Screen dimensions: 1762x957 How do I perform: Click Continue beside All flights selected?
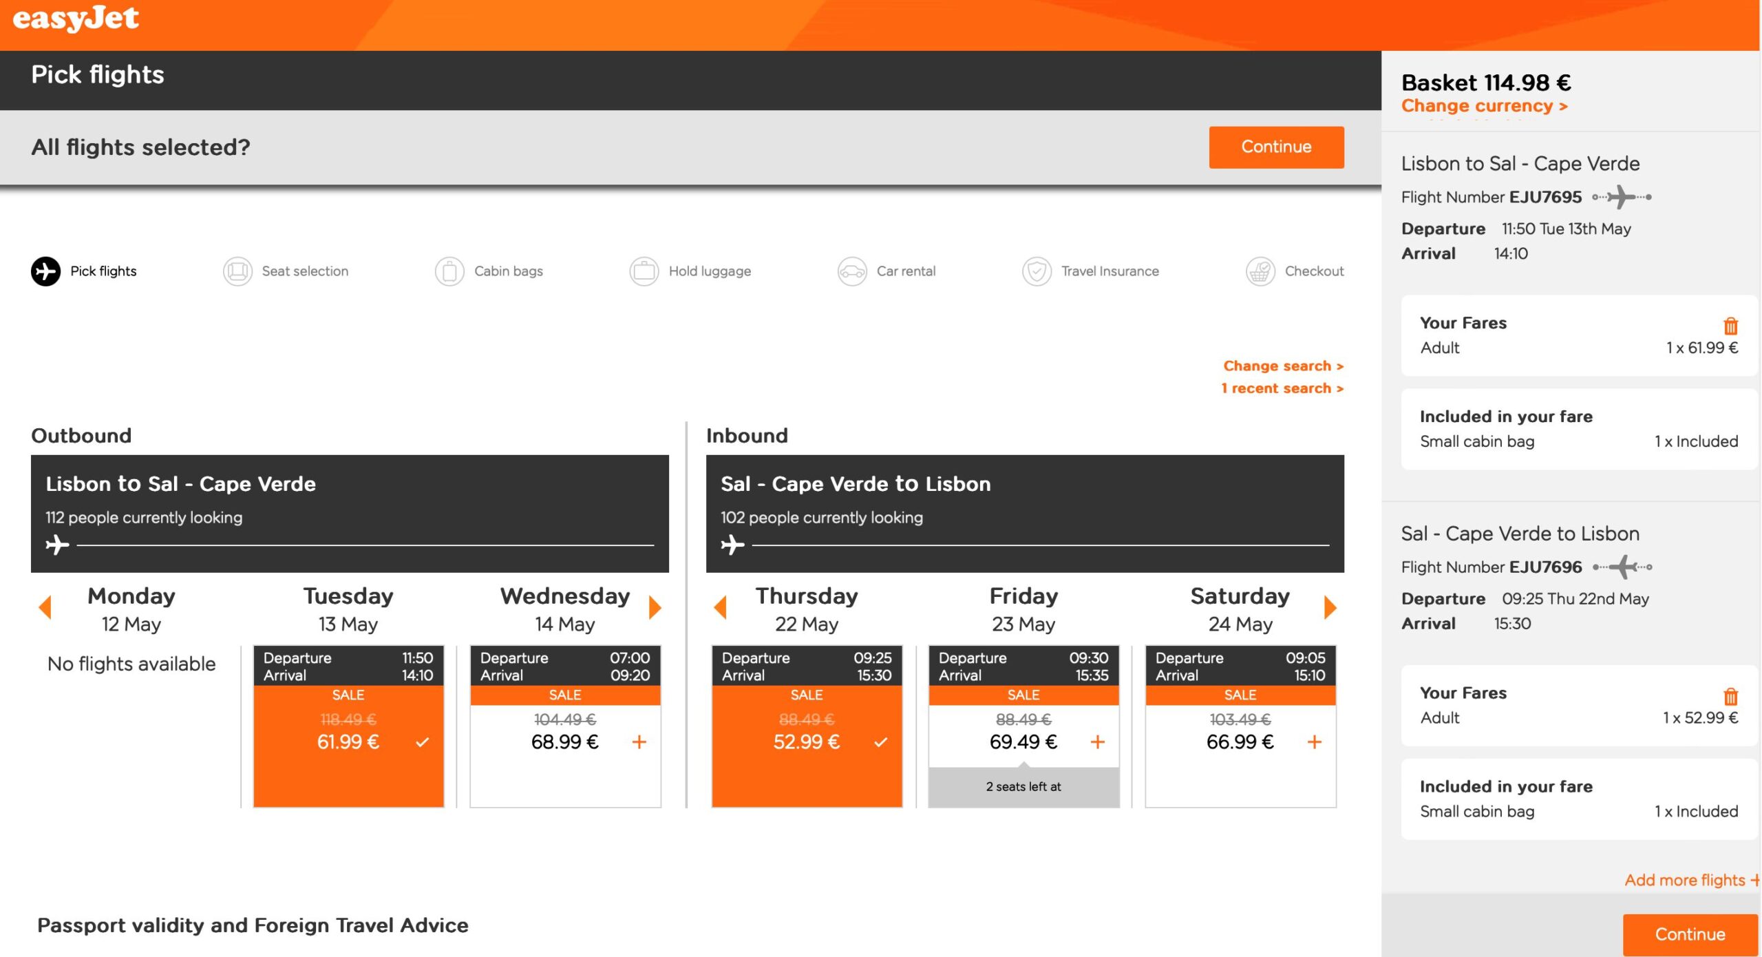point(1276,147)
